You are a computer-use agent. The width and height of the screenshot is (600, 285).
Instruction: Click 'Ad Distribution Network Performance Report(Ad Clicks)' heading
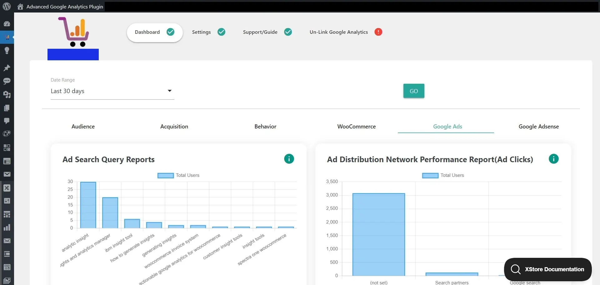pos(430,160)
